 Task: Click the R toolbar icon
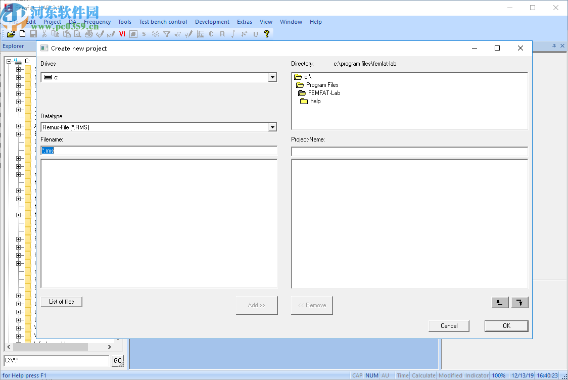(x=222, y=34)
